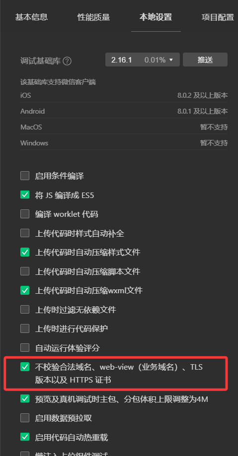Select the 本地设置 tab
This screenshot has width=238, height=456.
(x=156, y=17)
